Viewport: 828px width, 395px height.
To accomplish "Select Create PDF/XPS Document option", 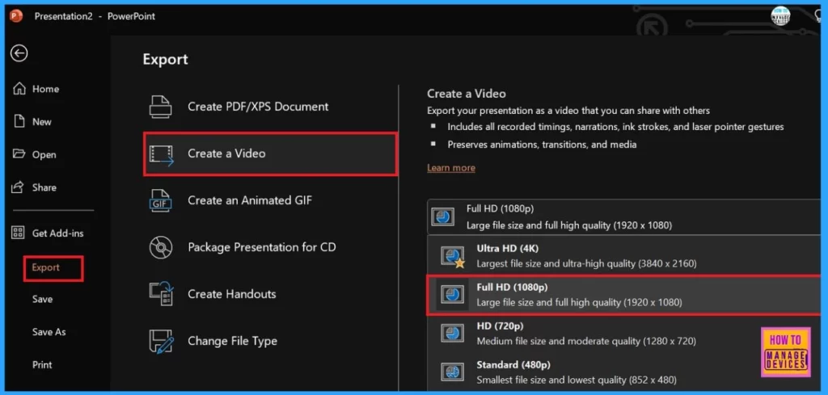I will (x=270, y=107).
